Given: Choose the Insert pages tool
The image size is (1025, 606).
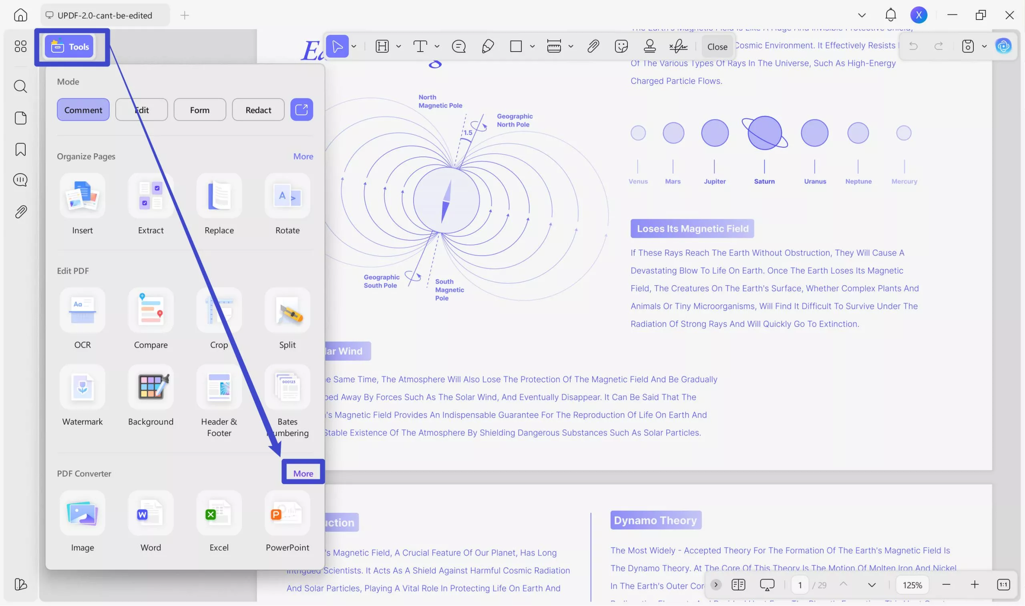Looking at the screenshot, I should 82,204.
